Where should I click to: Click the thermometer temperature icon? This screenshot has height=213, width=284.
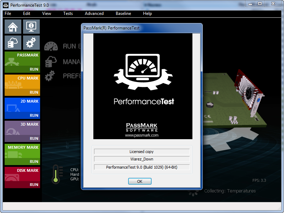[57, 174]
